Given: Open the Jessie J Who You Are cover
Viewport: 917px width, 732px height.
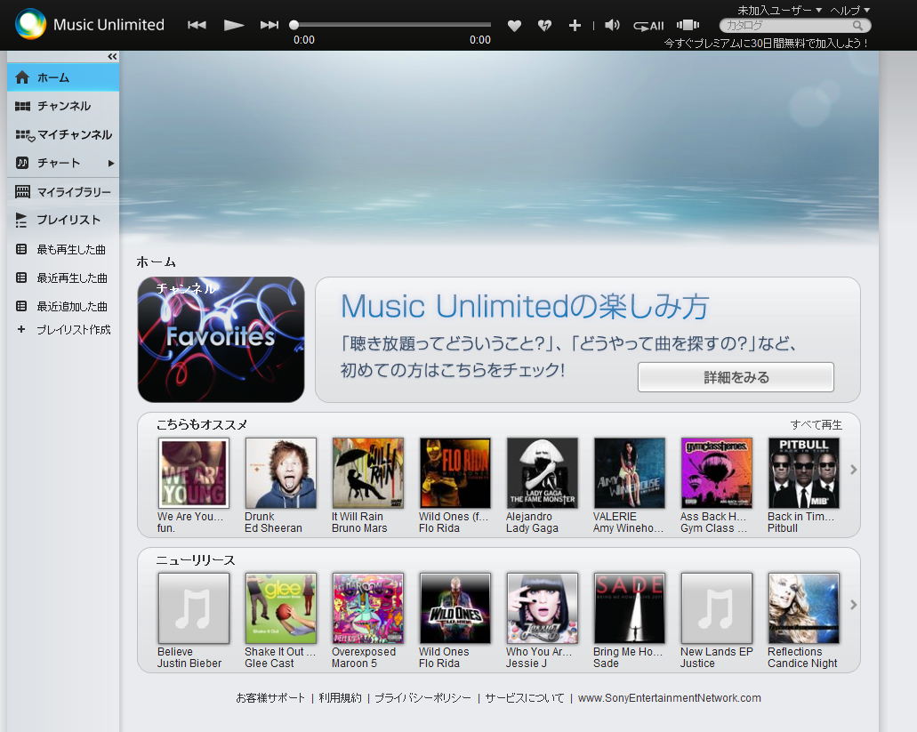Looking at the screenshot, I should 543,608.
